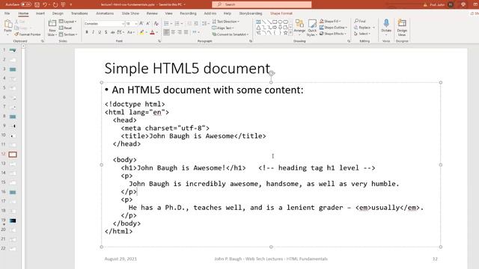Open the Shape Effects dropdown
Image resolution: width=479 pixels, height=269 pixels.
pyautogui.click(x=332, y=34)
